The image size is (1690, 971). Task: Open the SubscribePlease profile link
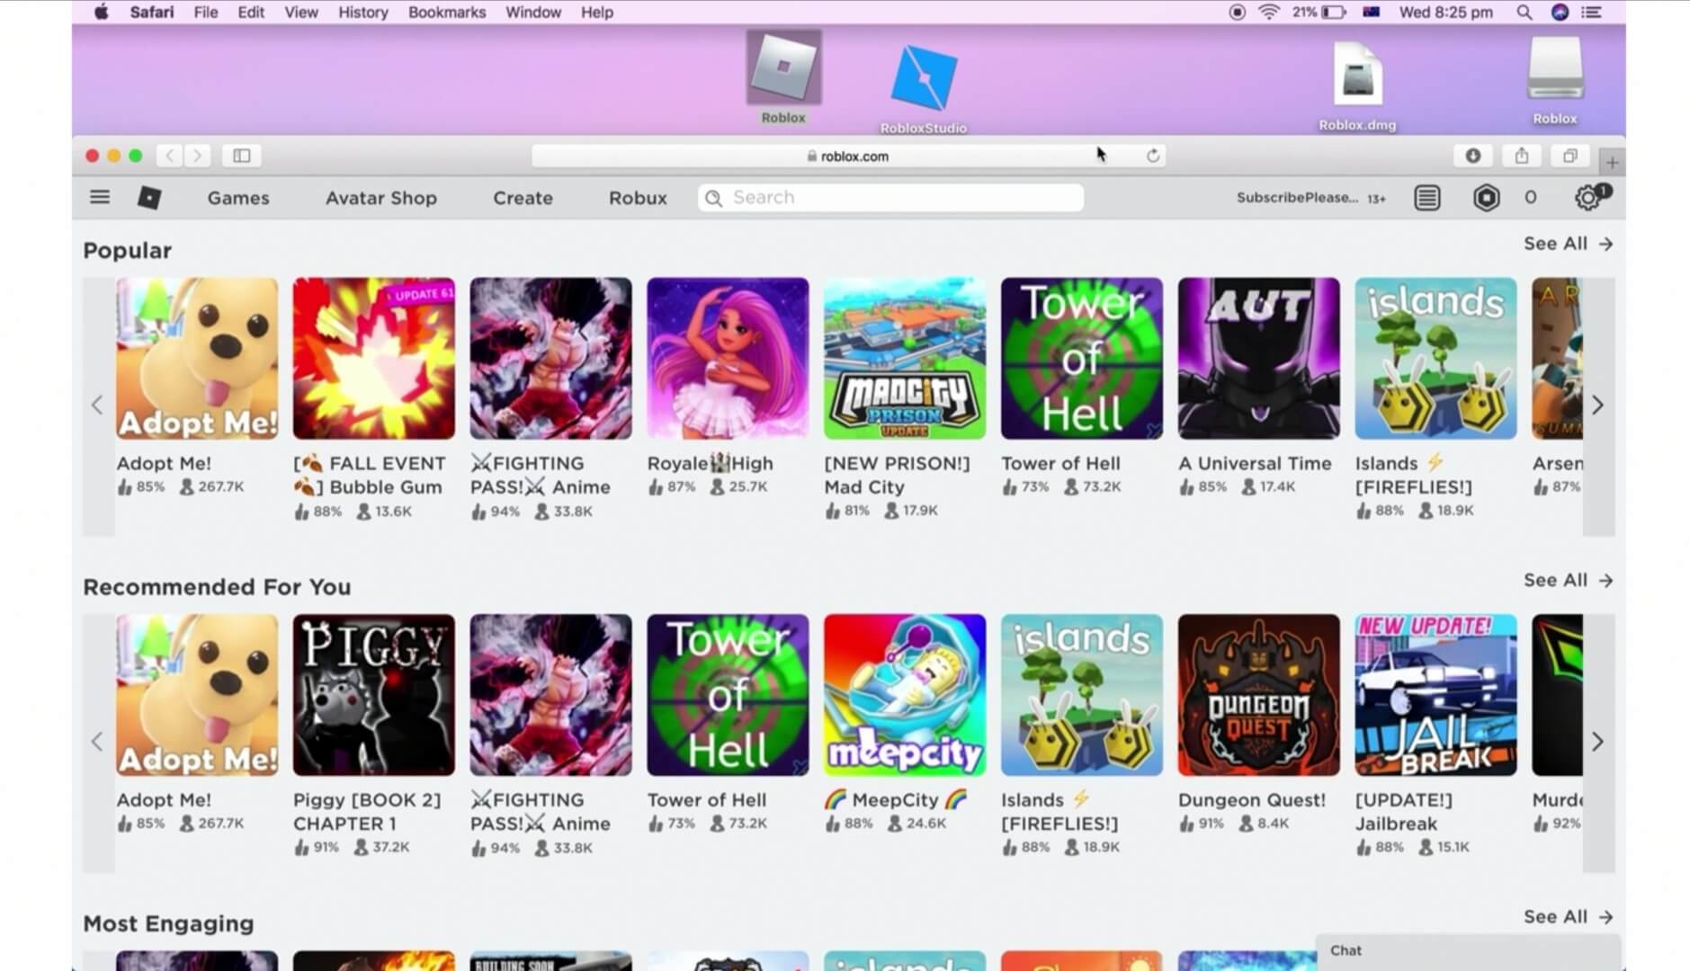[1297, 198]
